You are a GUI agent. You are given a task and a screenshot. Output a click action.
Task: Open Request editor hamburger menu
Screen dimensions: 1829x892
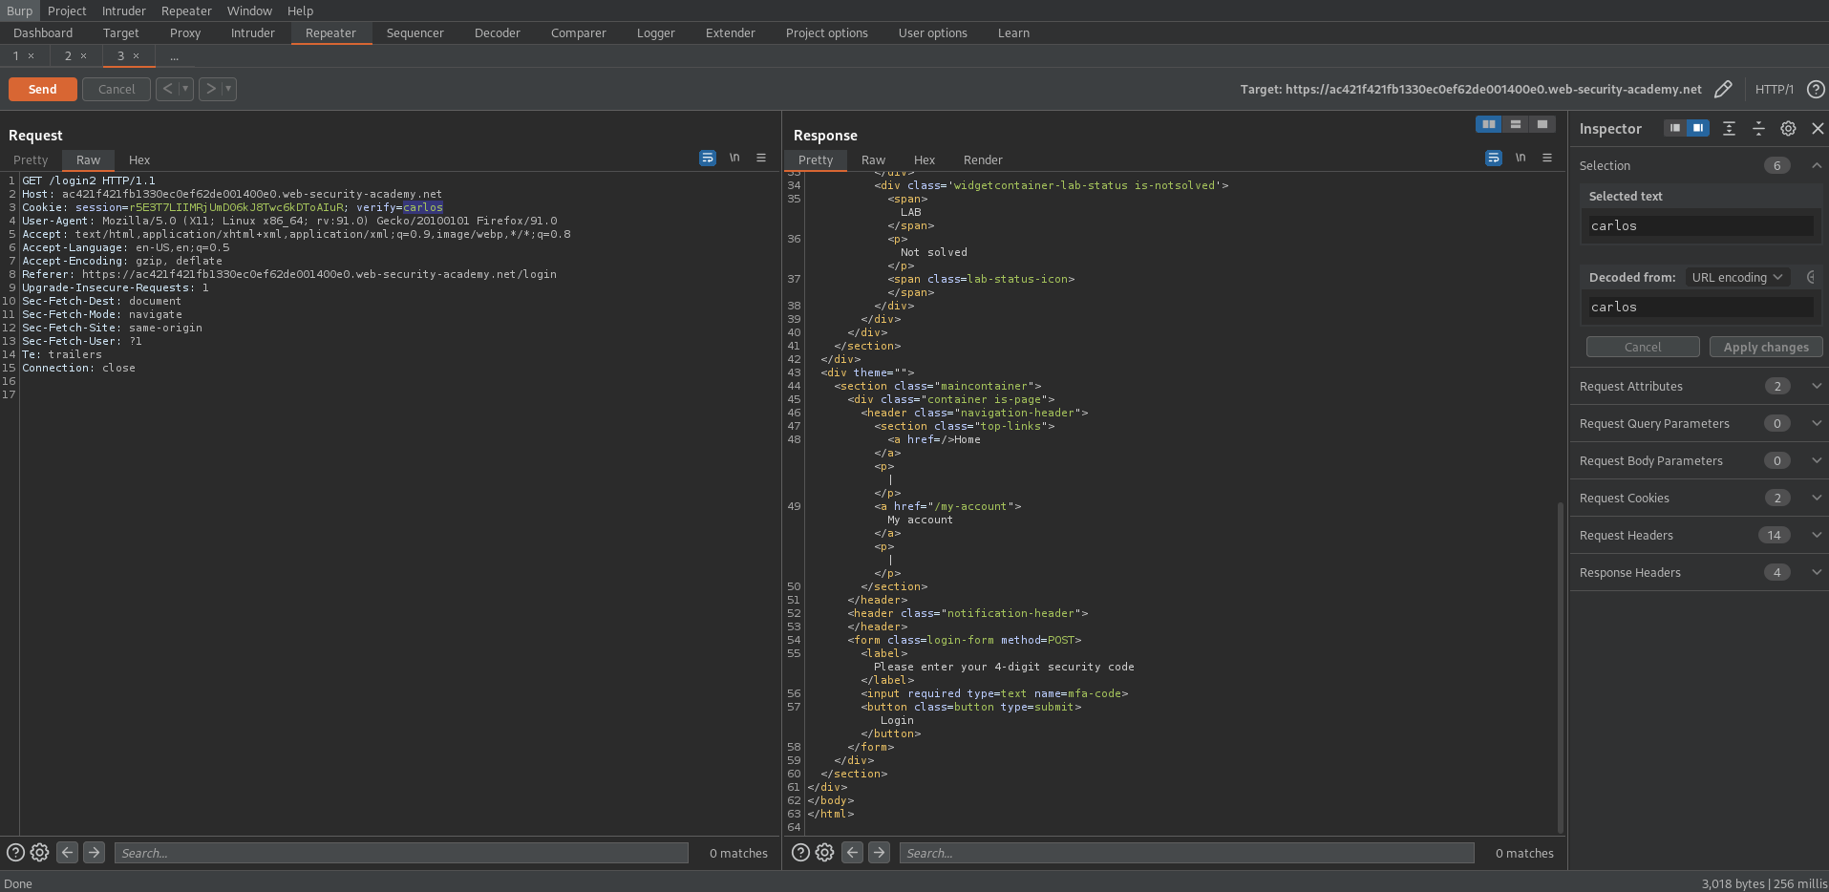click(x=761, y=158)
